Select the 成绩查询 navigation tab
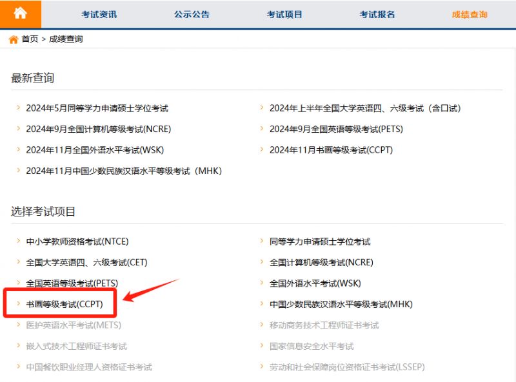 coord(470,14)
